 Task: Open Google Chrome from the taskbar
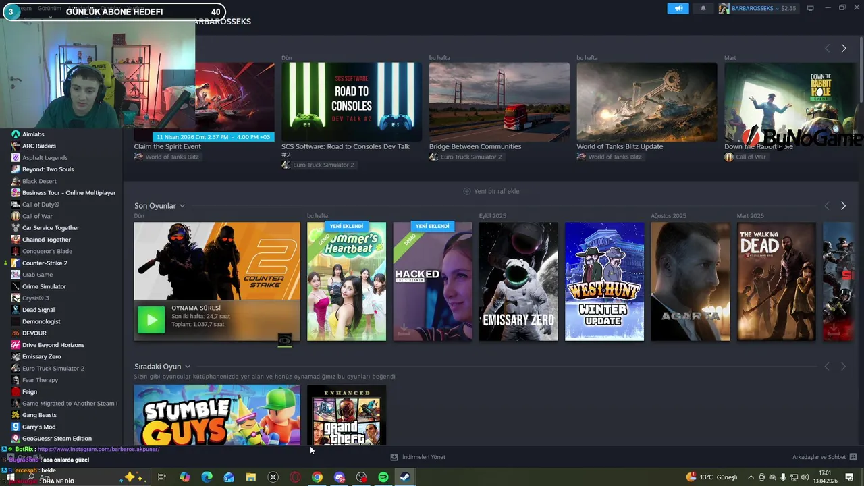point(317,477)
